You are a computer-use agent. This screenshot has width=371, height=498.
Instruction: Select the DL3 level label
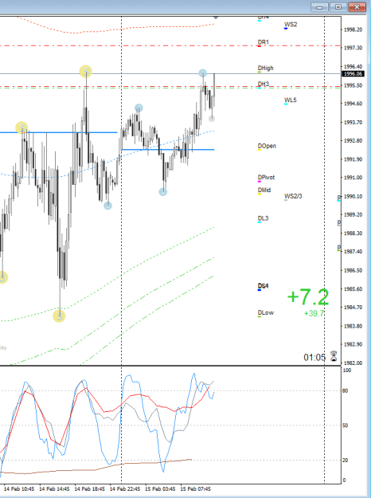263,218
